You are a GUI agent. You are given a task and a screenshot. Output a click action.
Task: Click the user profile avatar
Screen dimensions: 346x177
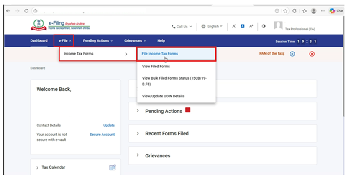278,26
